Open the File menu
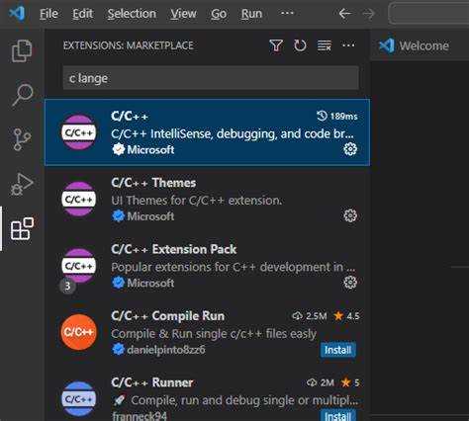 click(x=48, y=14)
